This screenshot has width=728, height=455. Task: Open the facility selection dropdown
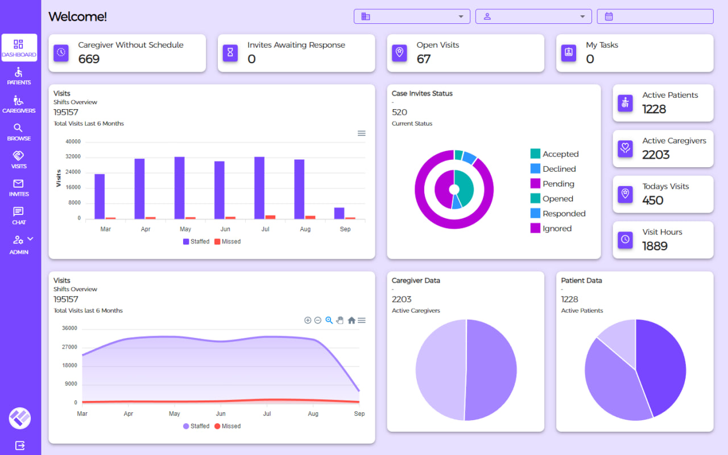coord(412,16)
